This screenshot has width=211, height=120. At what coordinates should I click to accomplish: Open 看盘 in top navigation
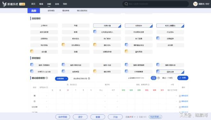click(x=41, y=4)
